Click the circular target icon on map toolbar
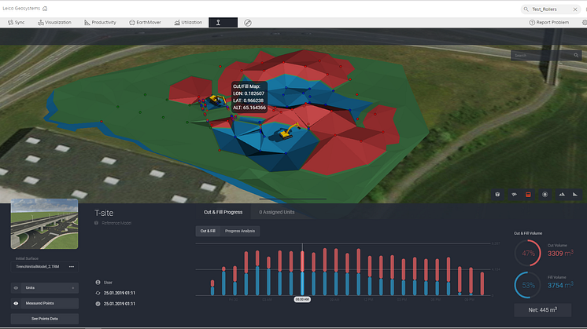 [x=545, y=194]
